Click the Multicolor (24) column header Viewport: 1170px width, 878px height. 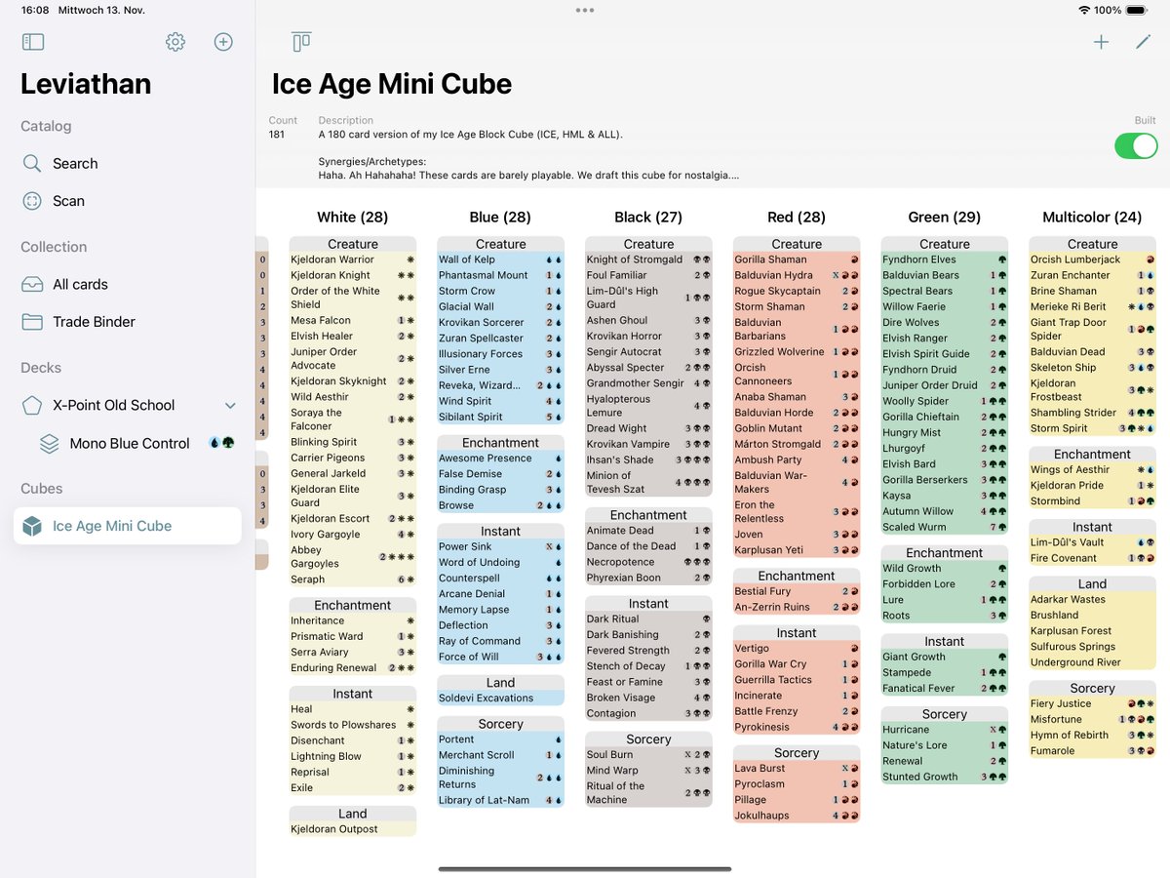click(x=1092, y=218)
